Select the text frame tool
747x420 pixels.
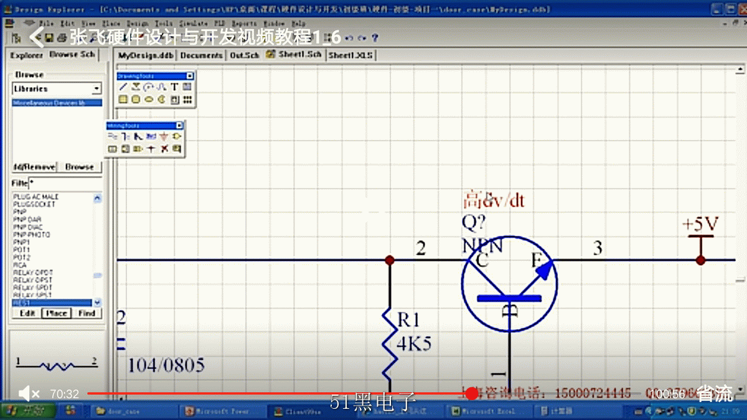click(187, 87)
